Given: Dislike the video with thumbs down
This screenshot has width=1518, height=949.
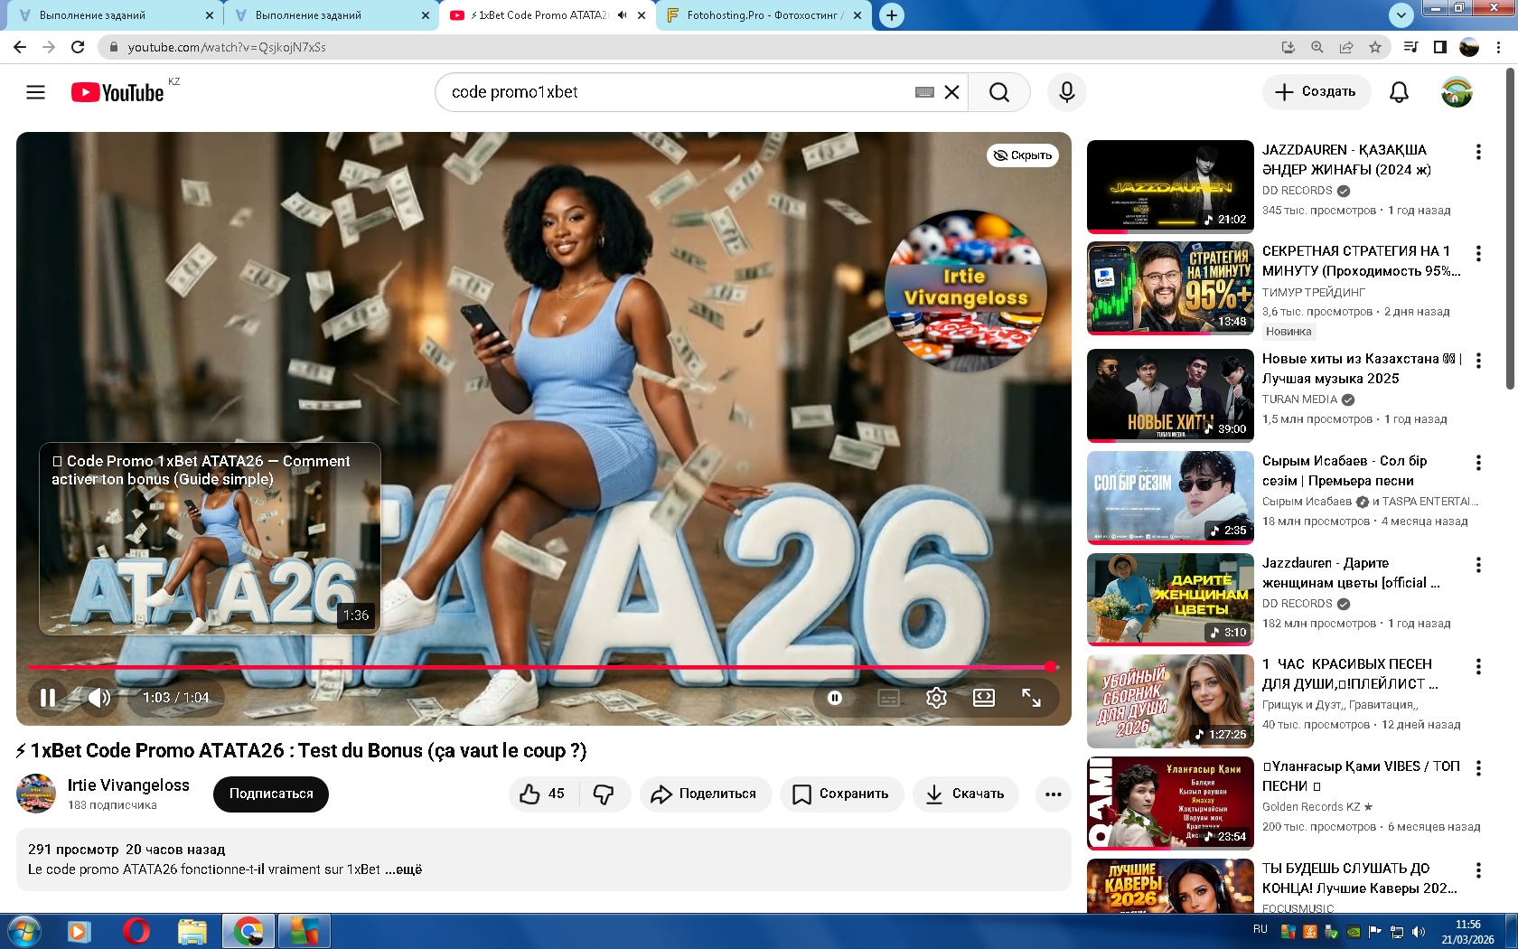Looking at the screenshot, I should [x=604, y=794].
